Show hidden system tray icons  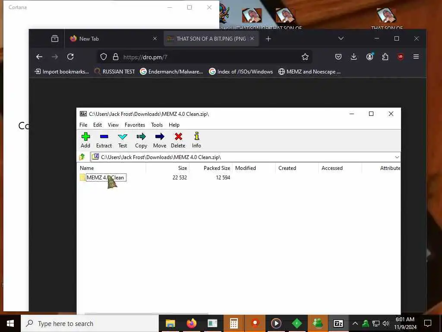(355, 323)
